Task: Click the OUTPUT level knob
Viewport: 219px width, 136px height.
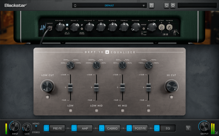Action: [204, 127]
